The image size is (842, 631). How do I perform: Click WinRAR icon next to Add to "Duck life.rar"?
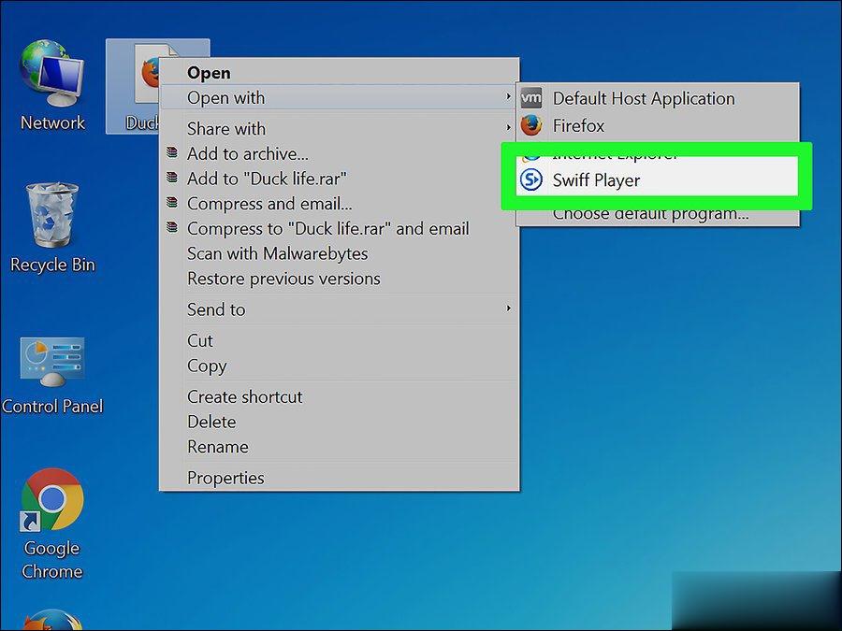[x=172, y=177]
